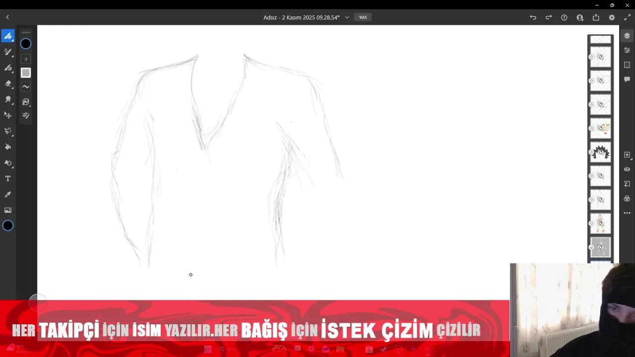The width and height of the screenshot is (635, 357).
Task: Select the Text tool
Action: [x=8, y=178]
